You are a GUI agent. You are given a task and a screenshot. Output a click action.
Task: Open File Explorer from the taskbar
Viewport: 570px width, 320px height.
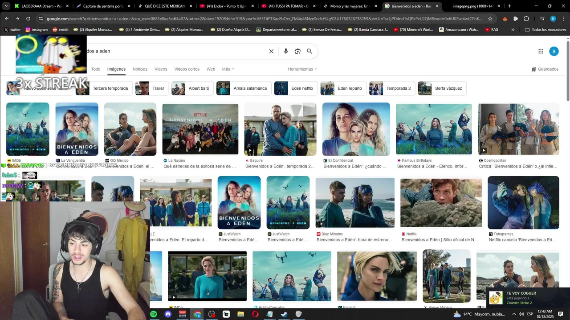coord(240,314)
